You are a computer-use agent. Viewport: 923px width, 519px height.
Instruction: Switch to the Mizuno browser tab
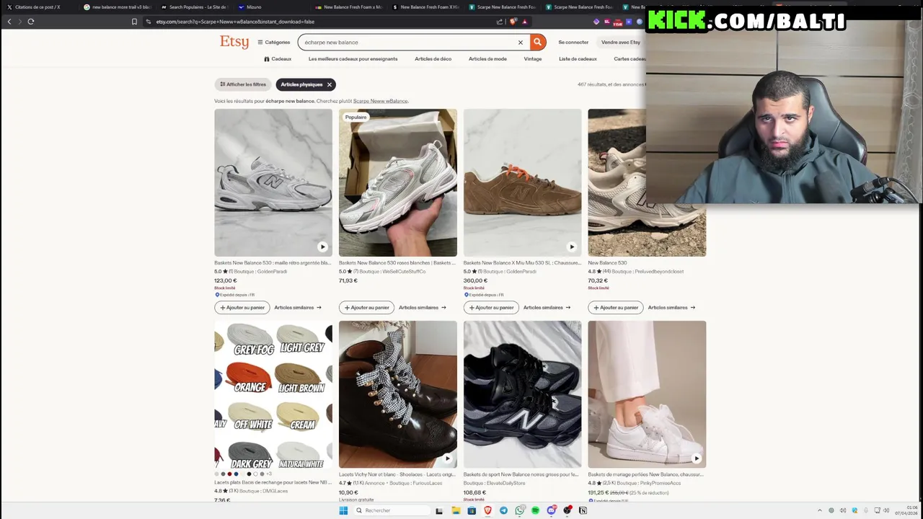click(x=252, y=7)
